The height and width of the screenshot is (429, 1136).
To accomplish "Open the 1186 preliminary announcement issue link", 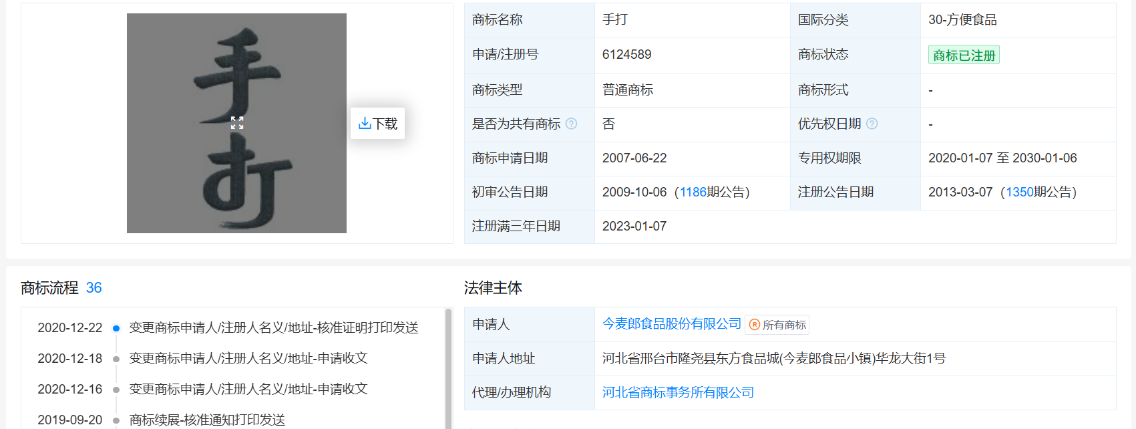I will point(693,192).
